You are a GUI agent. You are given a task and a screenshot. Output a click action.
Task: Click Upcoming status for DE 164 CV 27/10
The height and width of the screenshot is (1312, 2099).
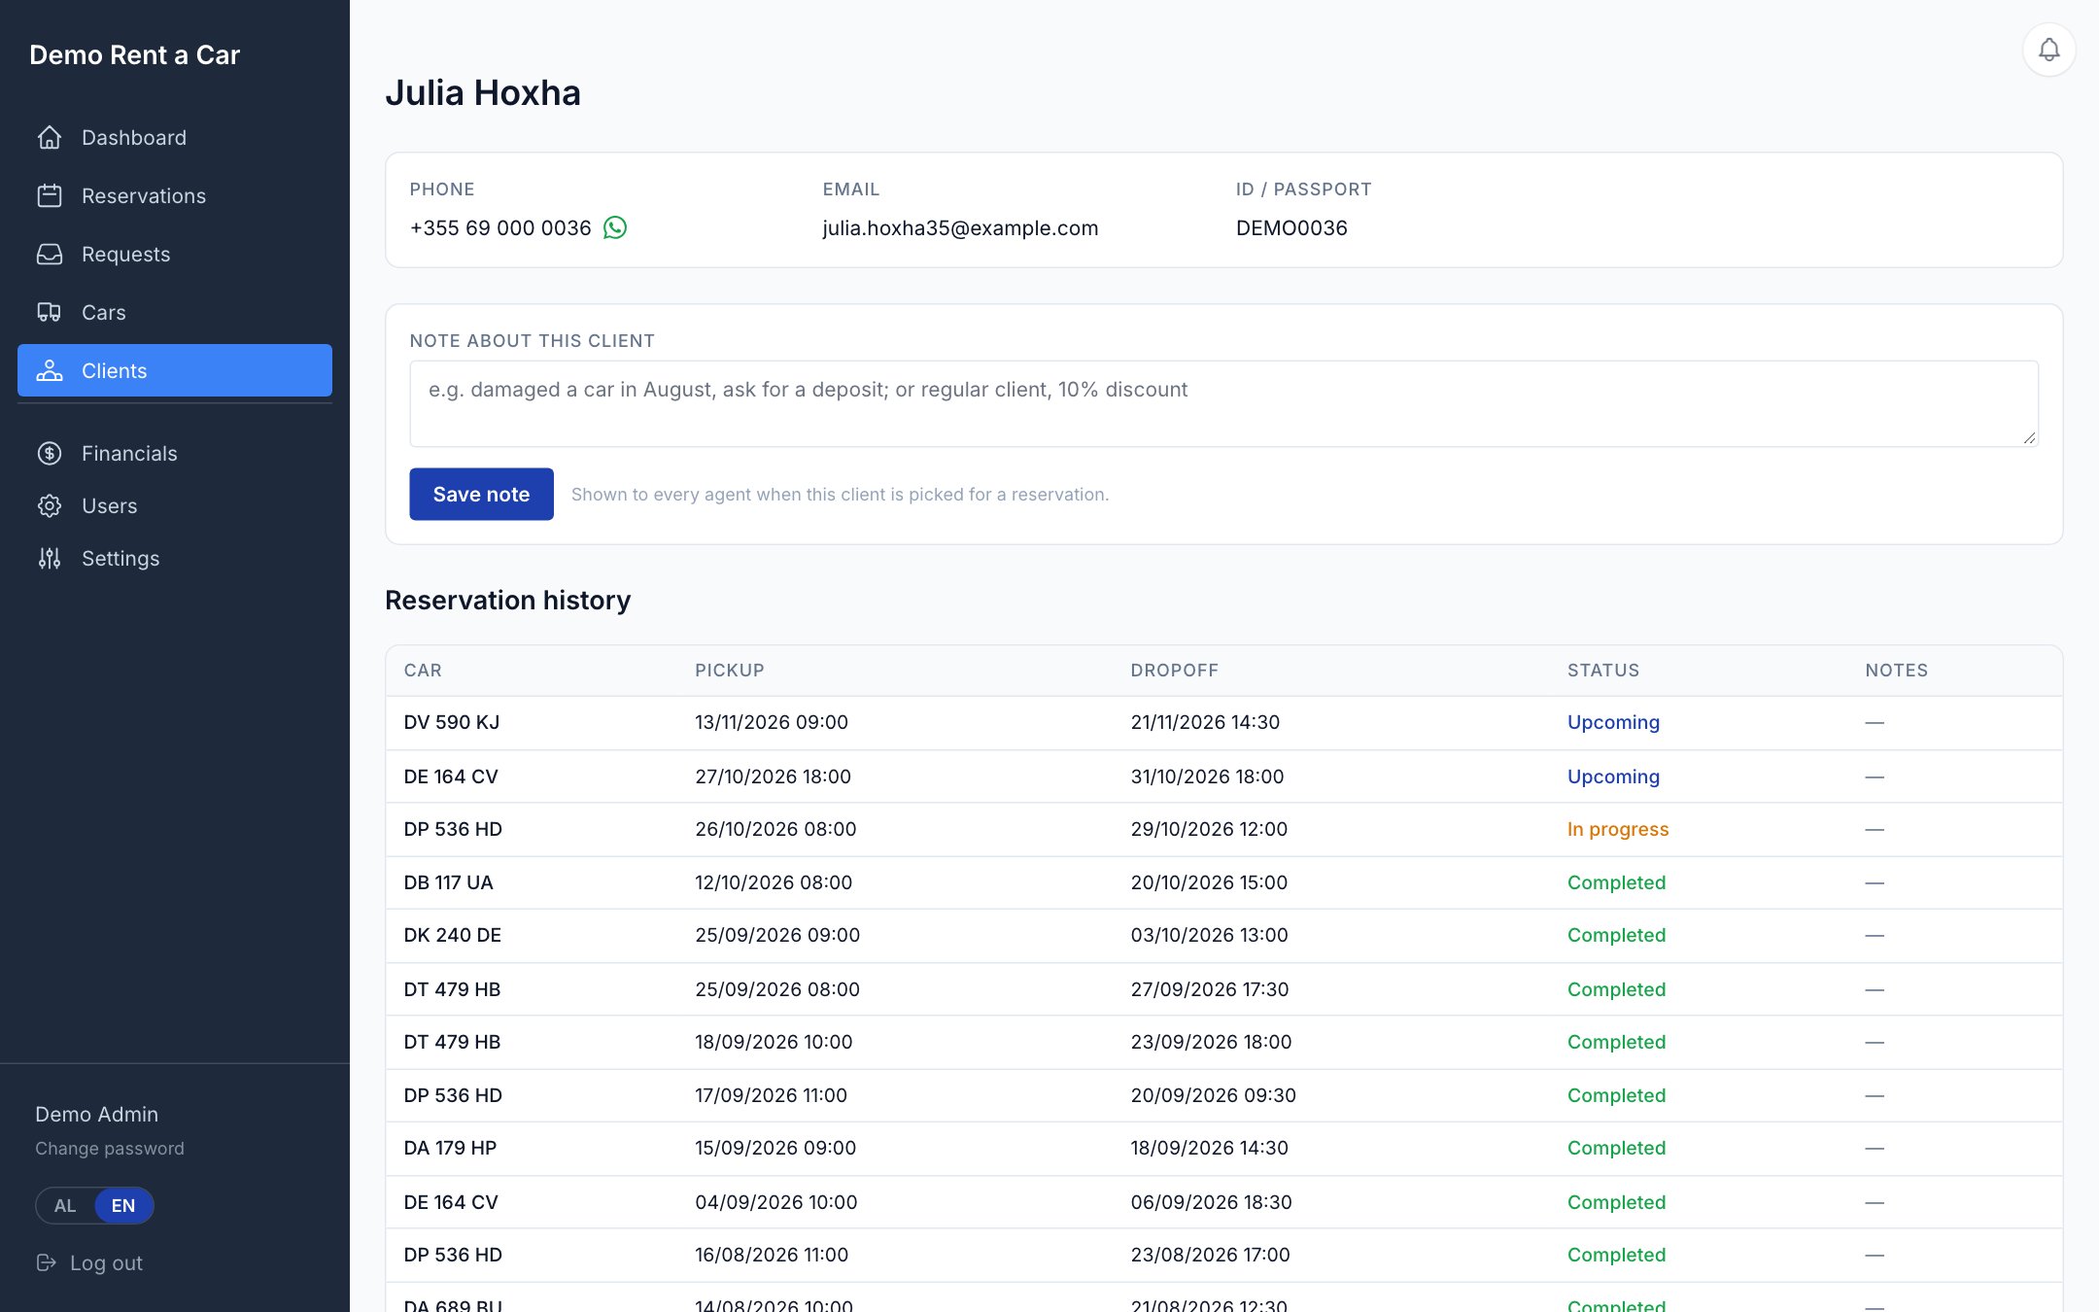coord(1613,776)
